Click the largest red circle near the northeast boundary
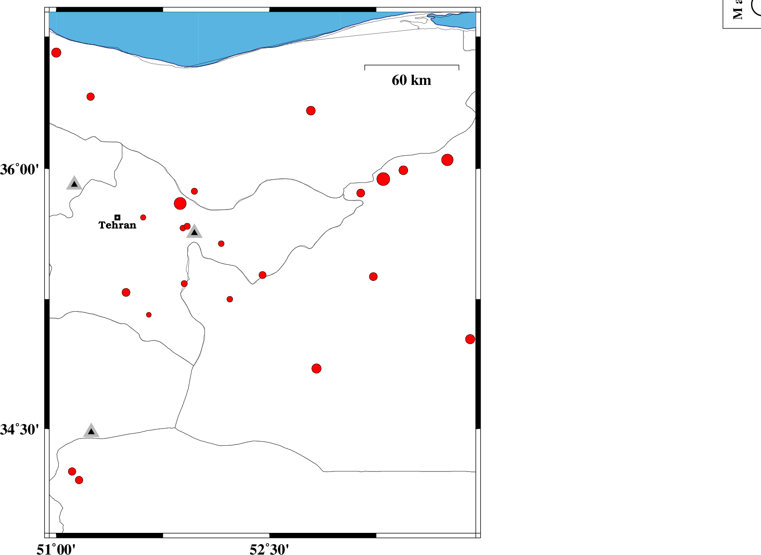 pyautogui.click(x=383, y=179)
